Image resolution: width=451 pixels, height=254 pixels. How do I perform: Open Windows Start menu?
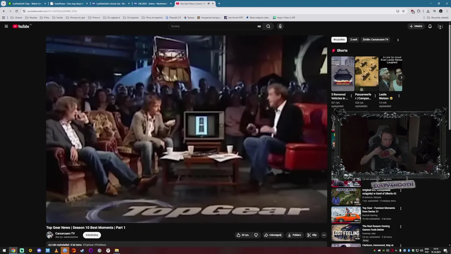click(4, 250)
